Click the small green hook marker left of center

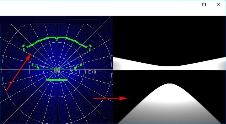(38, 68)
